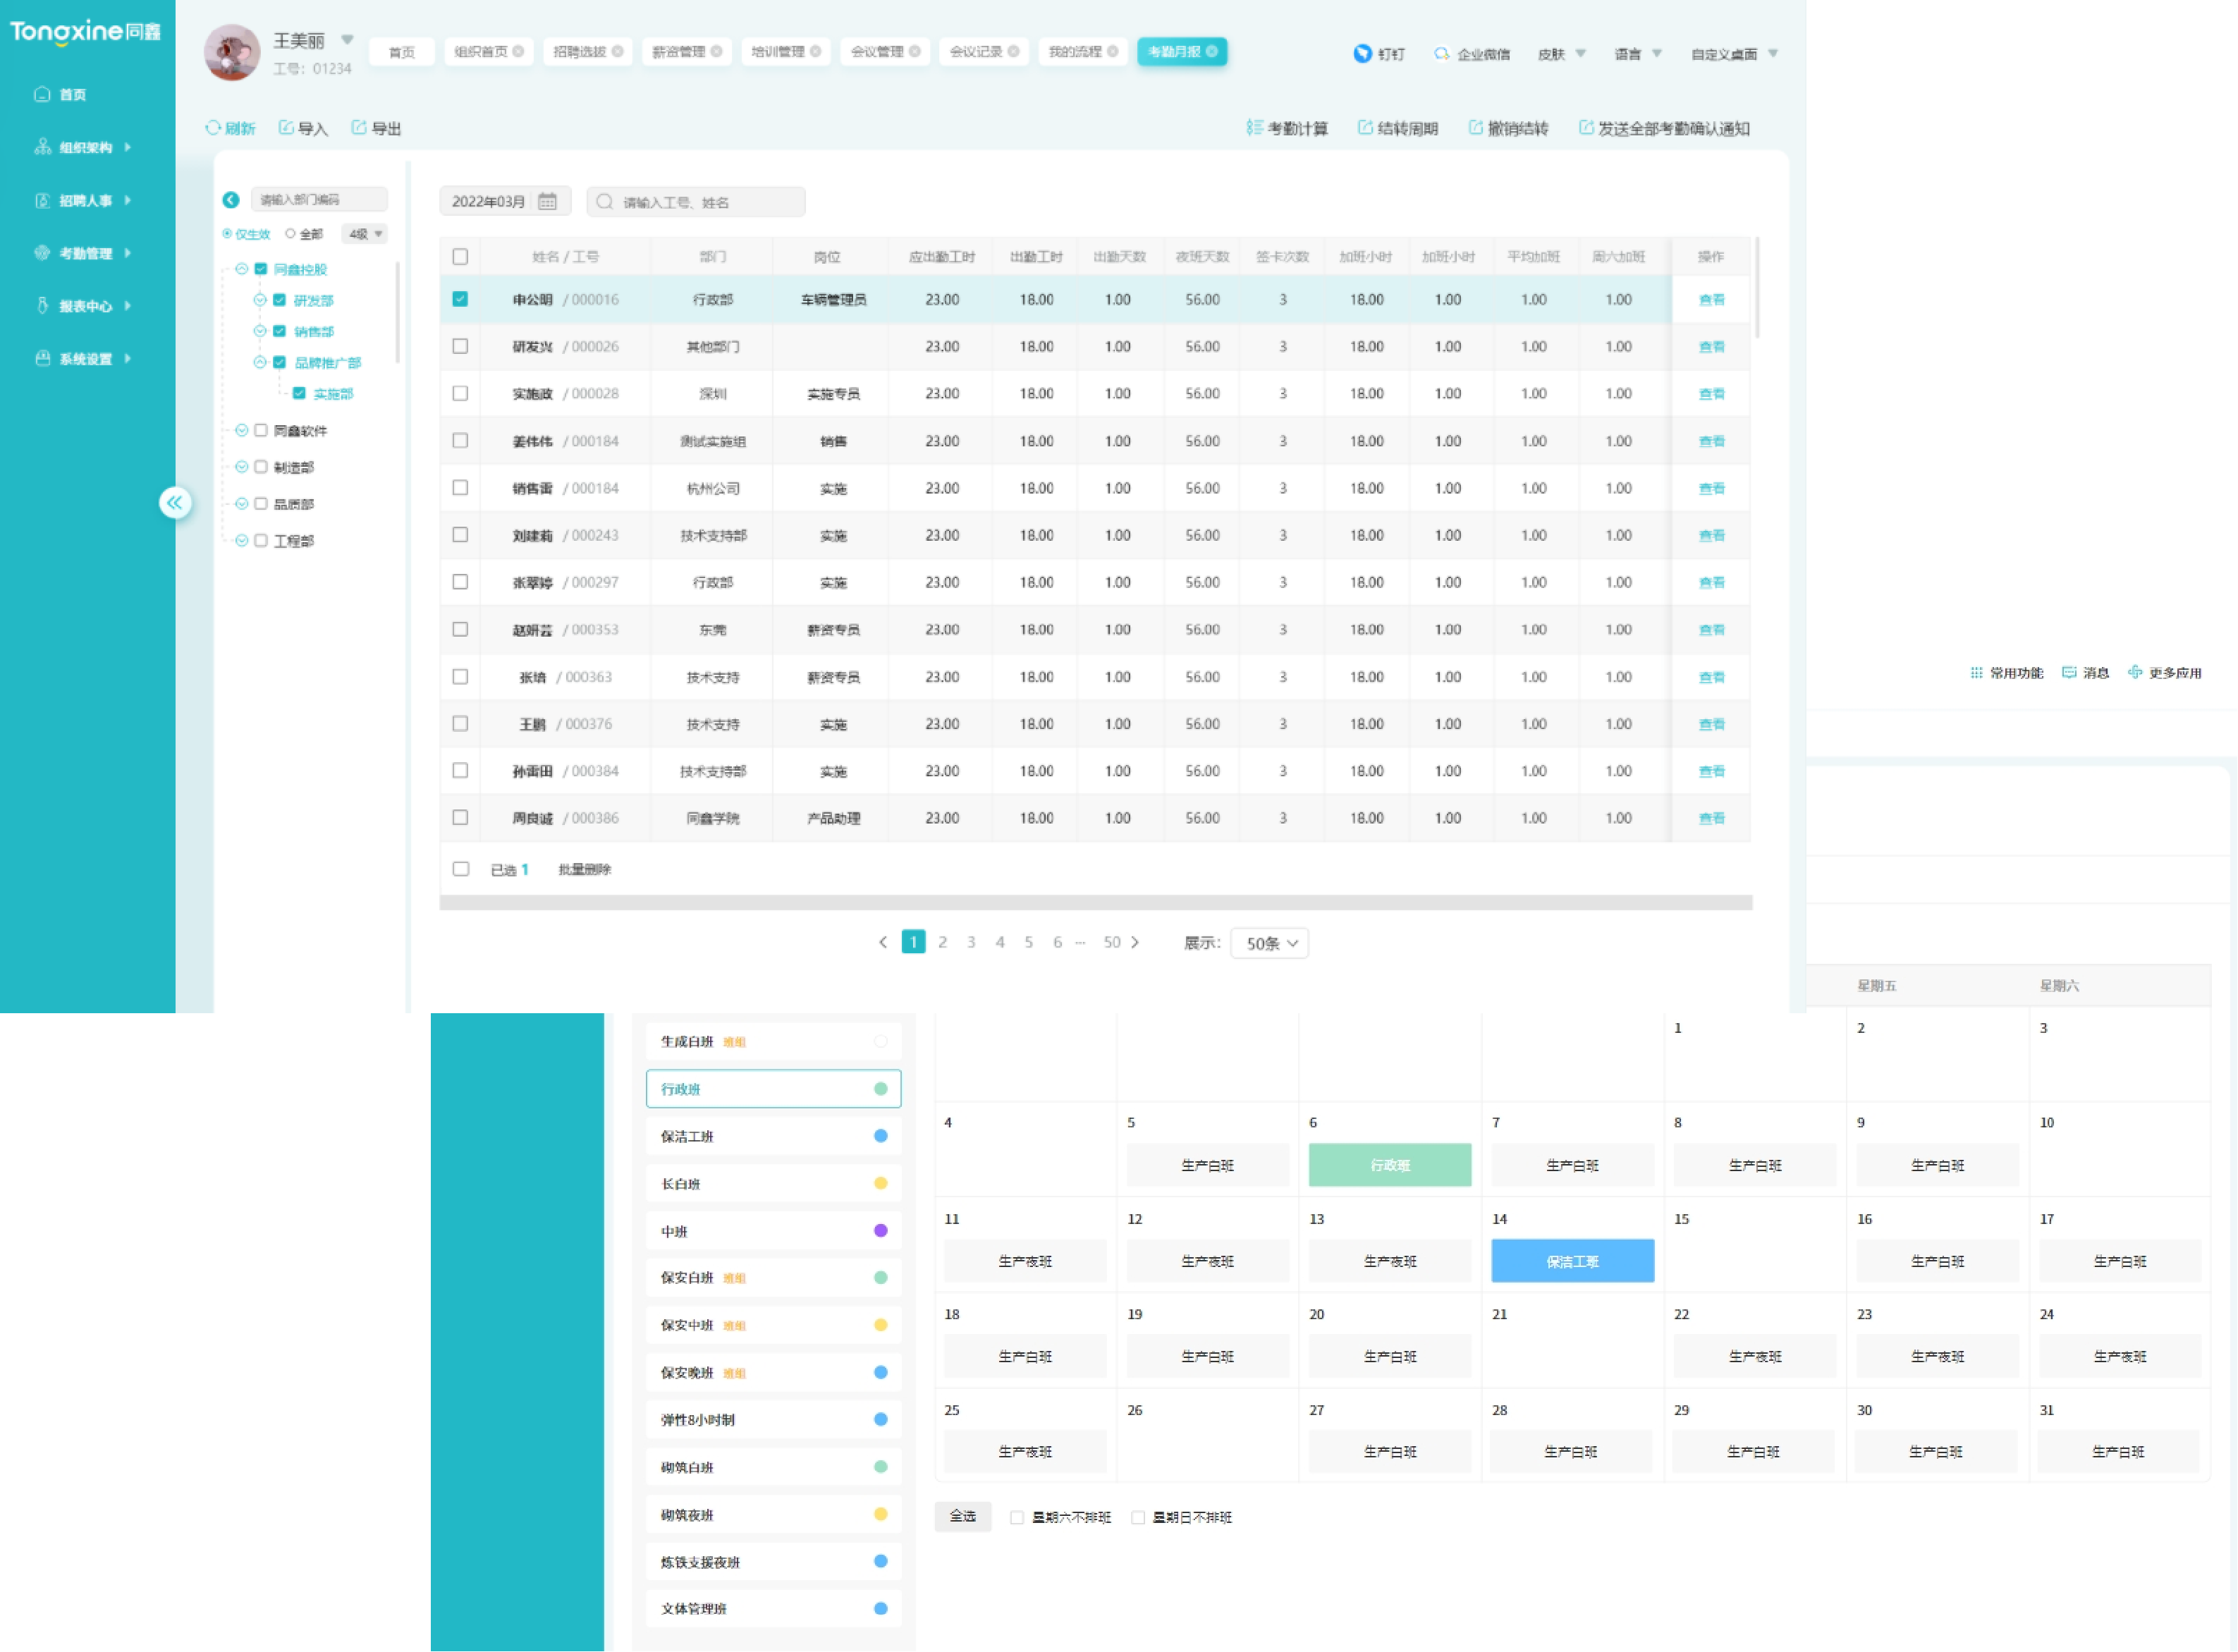
Task: Close the 考勤月报 tab
Action: 1212,51
